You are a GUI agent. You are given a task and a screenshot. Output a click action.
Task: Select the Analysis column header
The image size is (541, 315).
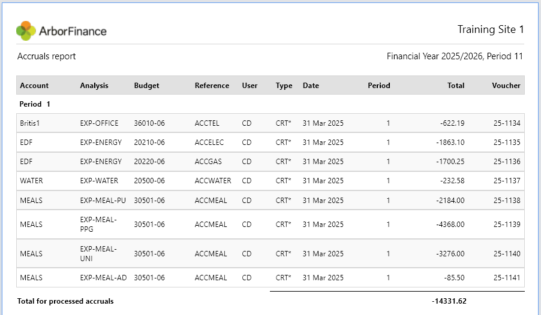94,86
